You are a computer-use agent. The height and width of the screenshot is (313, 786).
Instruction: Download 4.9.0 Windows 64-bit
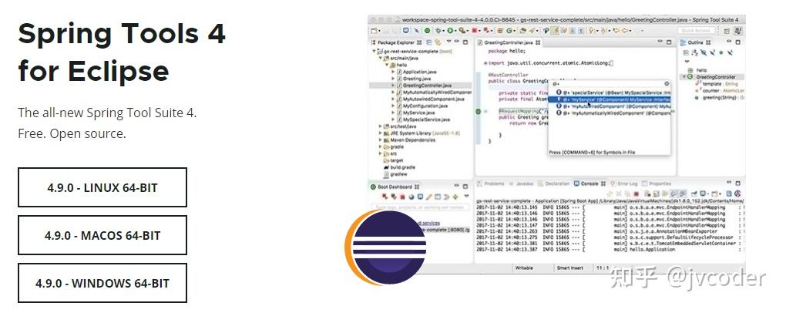pyautogui.click(x=102, y=283)
